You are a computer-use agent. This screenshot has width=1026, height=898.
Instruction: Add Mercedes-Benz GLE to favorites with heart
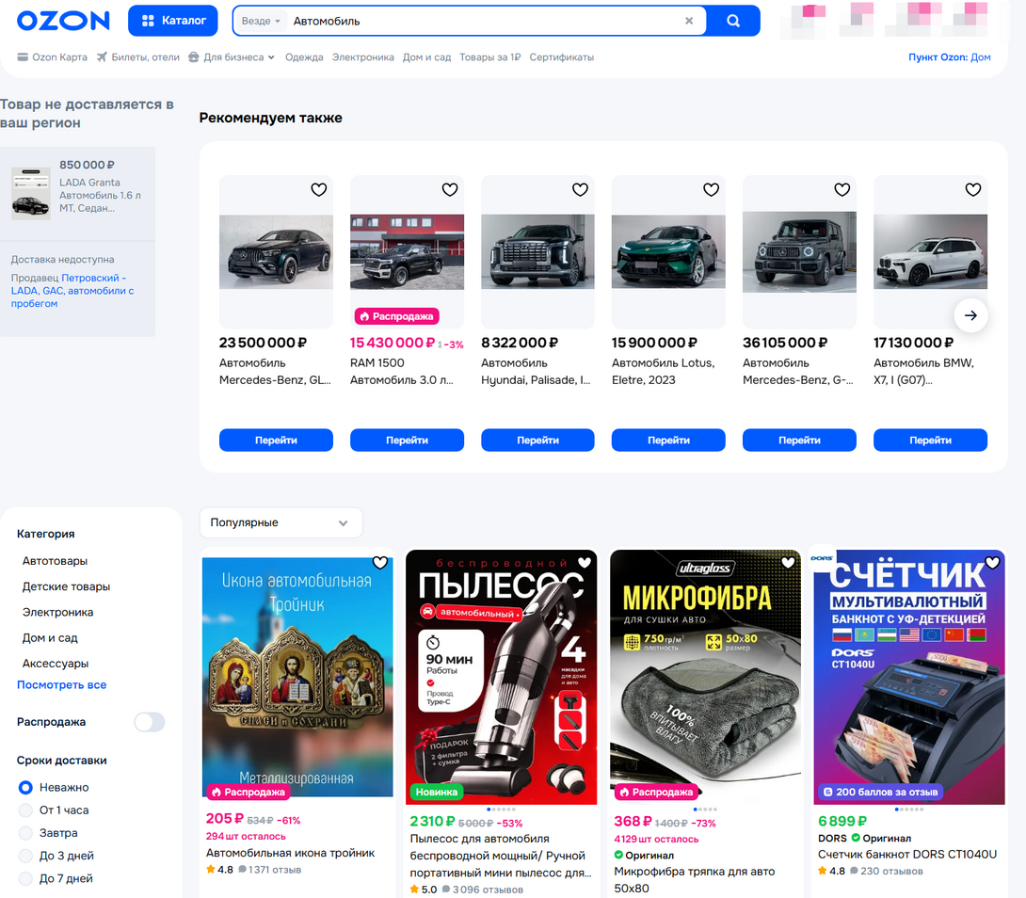[319, 190]
